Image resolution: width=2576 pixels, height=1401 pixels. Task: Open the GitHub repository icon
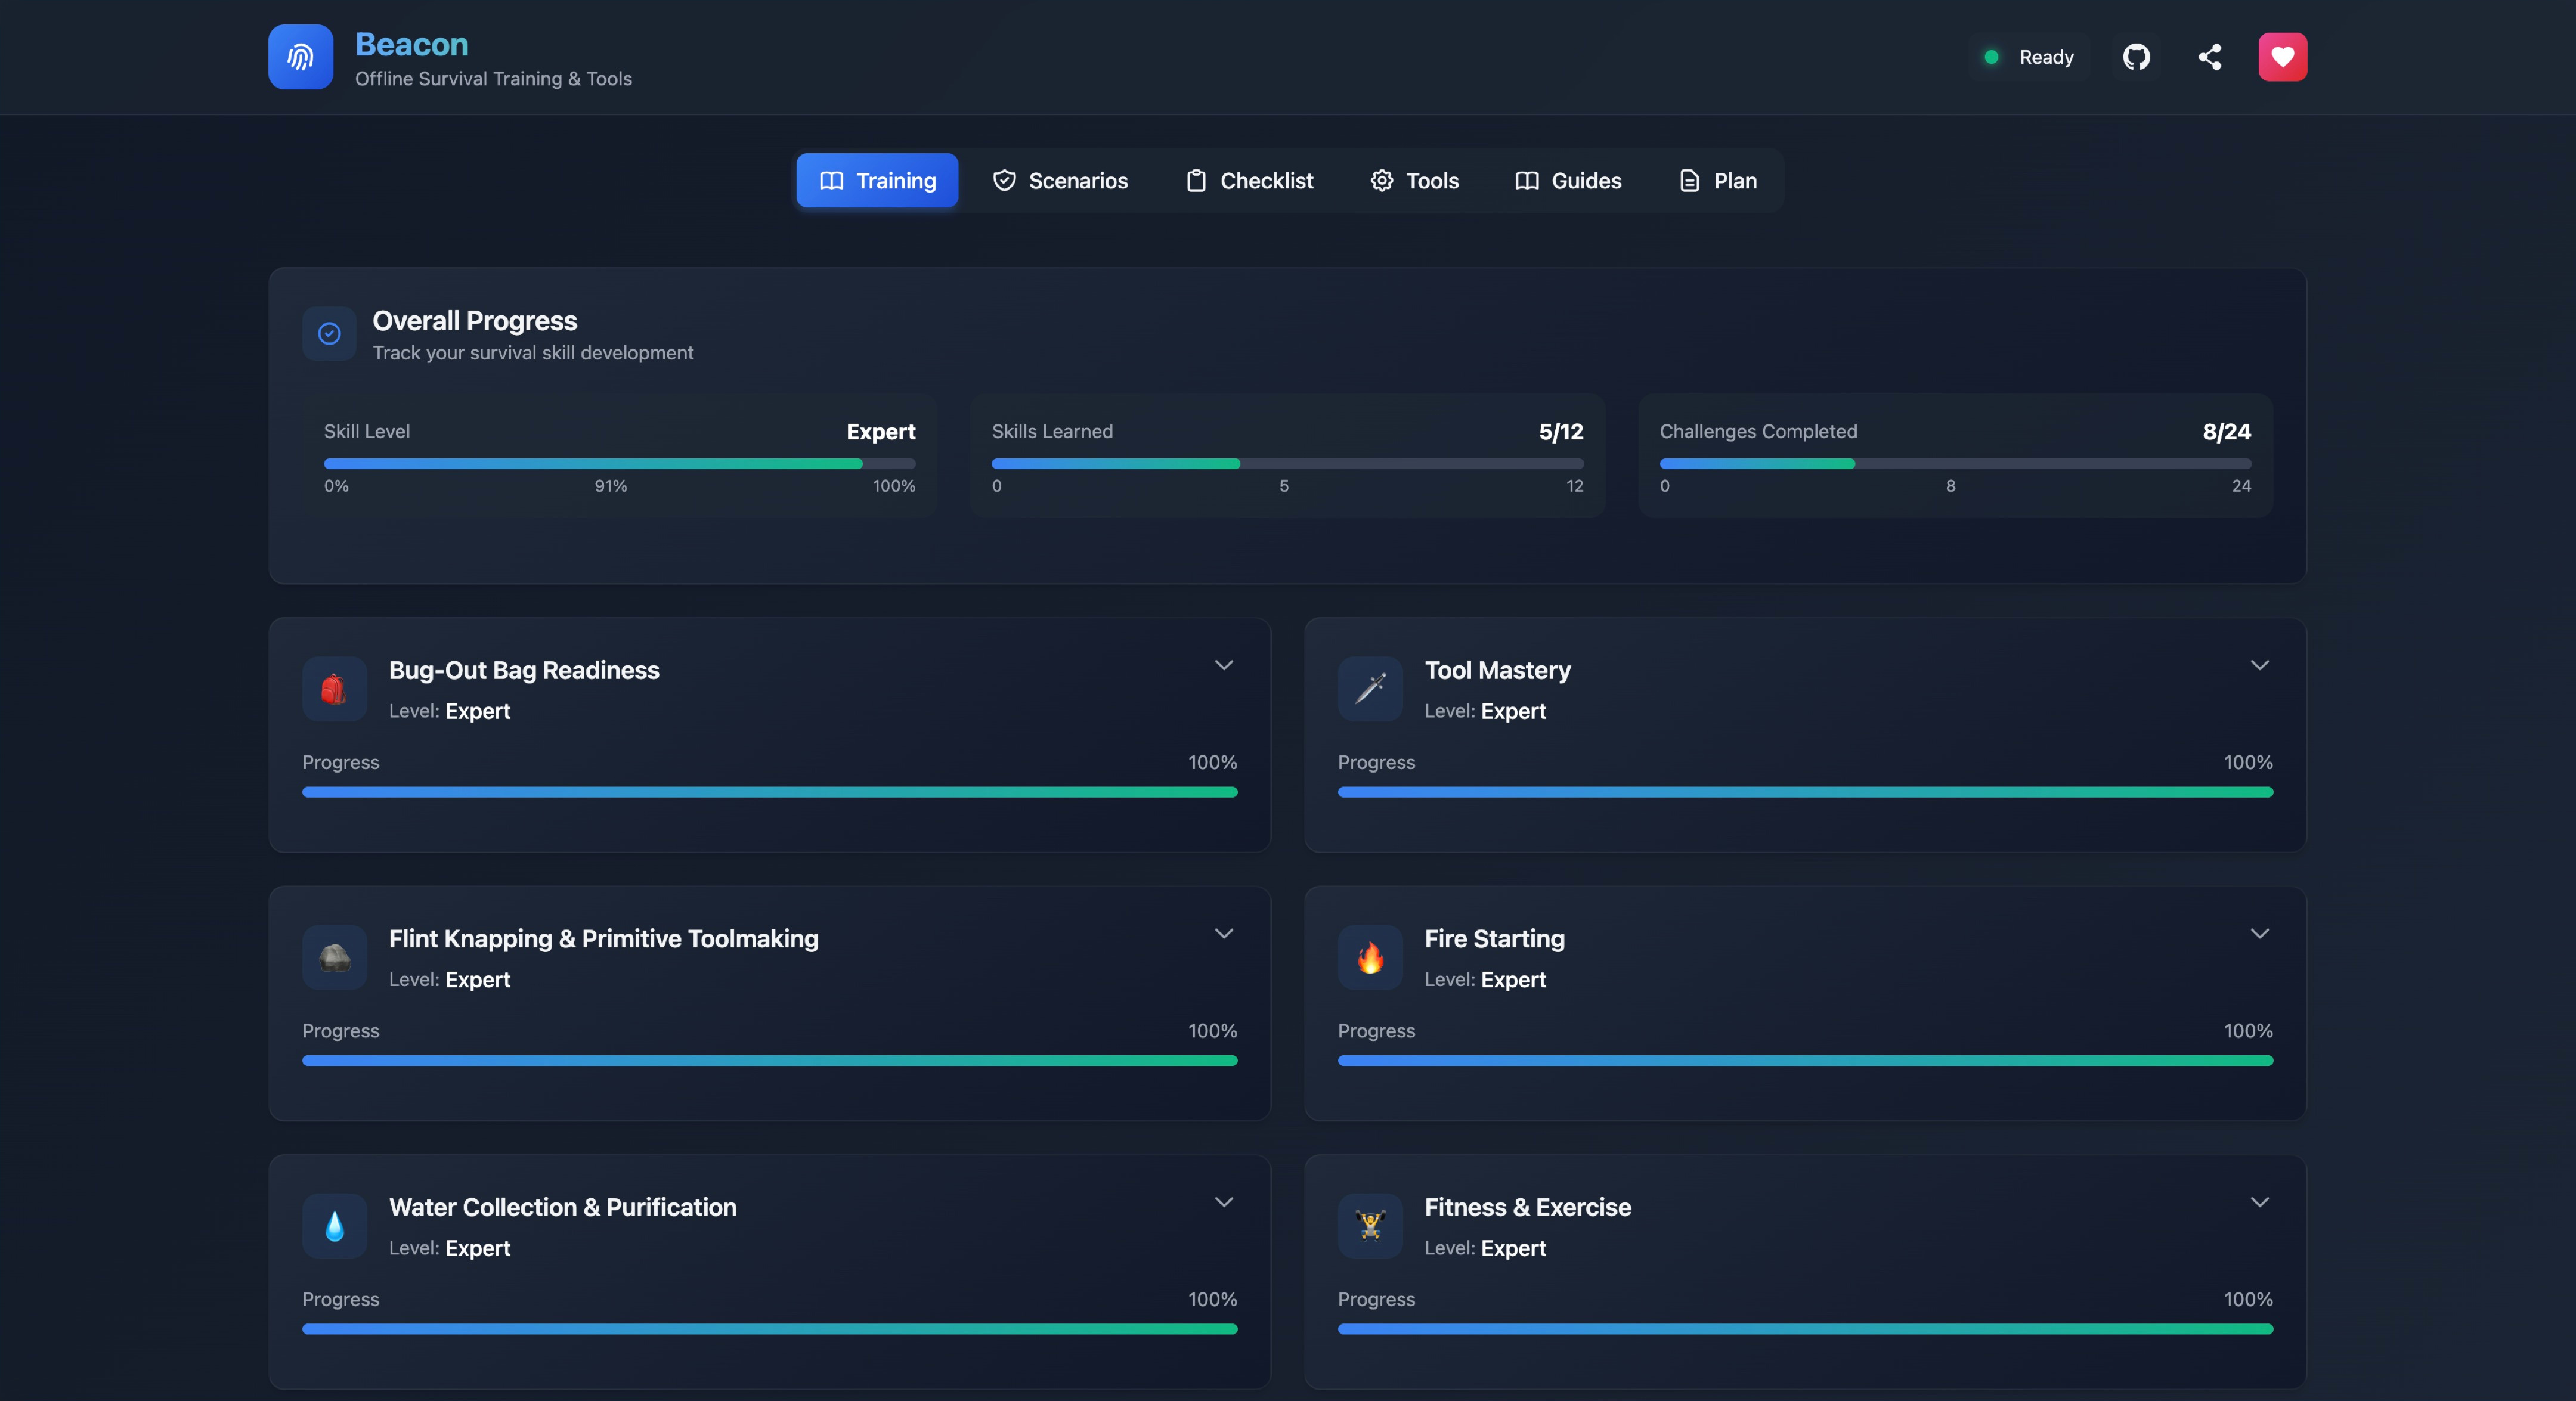pyautogui.click(x=2136, y=57)
